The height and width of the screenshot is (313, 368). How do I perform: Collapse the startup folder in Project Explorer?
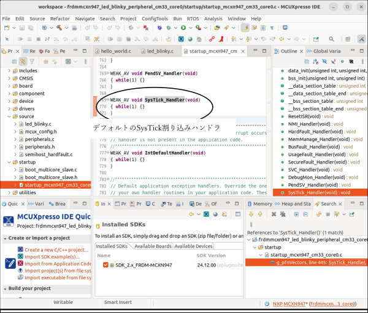(9, 162)
